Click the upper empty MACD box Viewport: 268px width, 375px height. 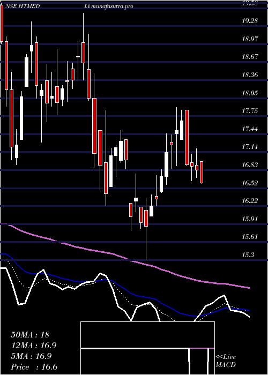(147, 335)
